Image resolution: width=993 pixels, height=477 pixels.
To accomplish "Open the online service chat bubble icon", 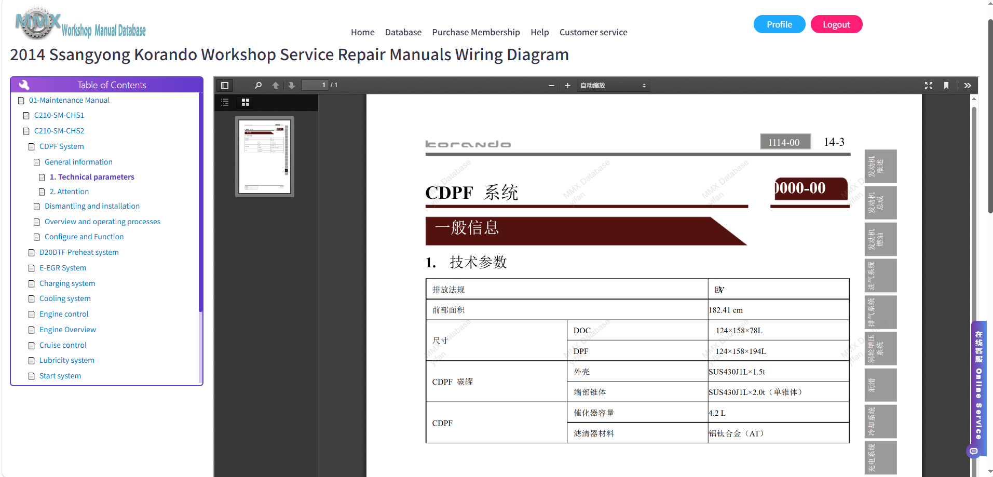I will [974, 451].
